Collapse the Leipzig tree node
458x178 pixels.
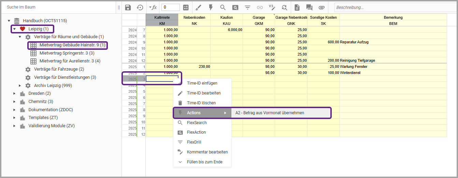pyautogui.click(x=14, y=29)
